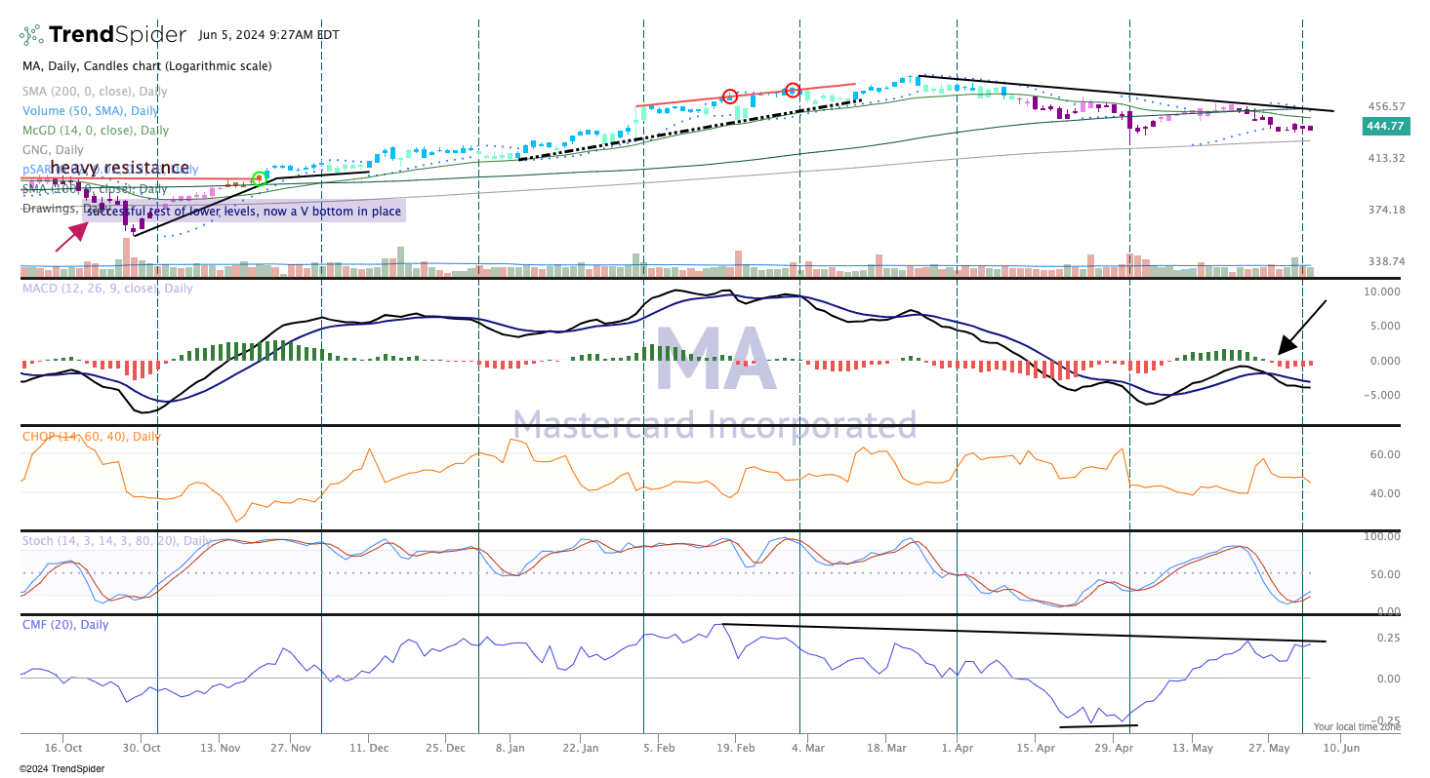Click the 11. Dec date label
Screen dimensions: 1430x778
pyautogui.click(x=370, y=748)
